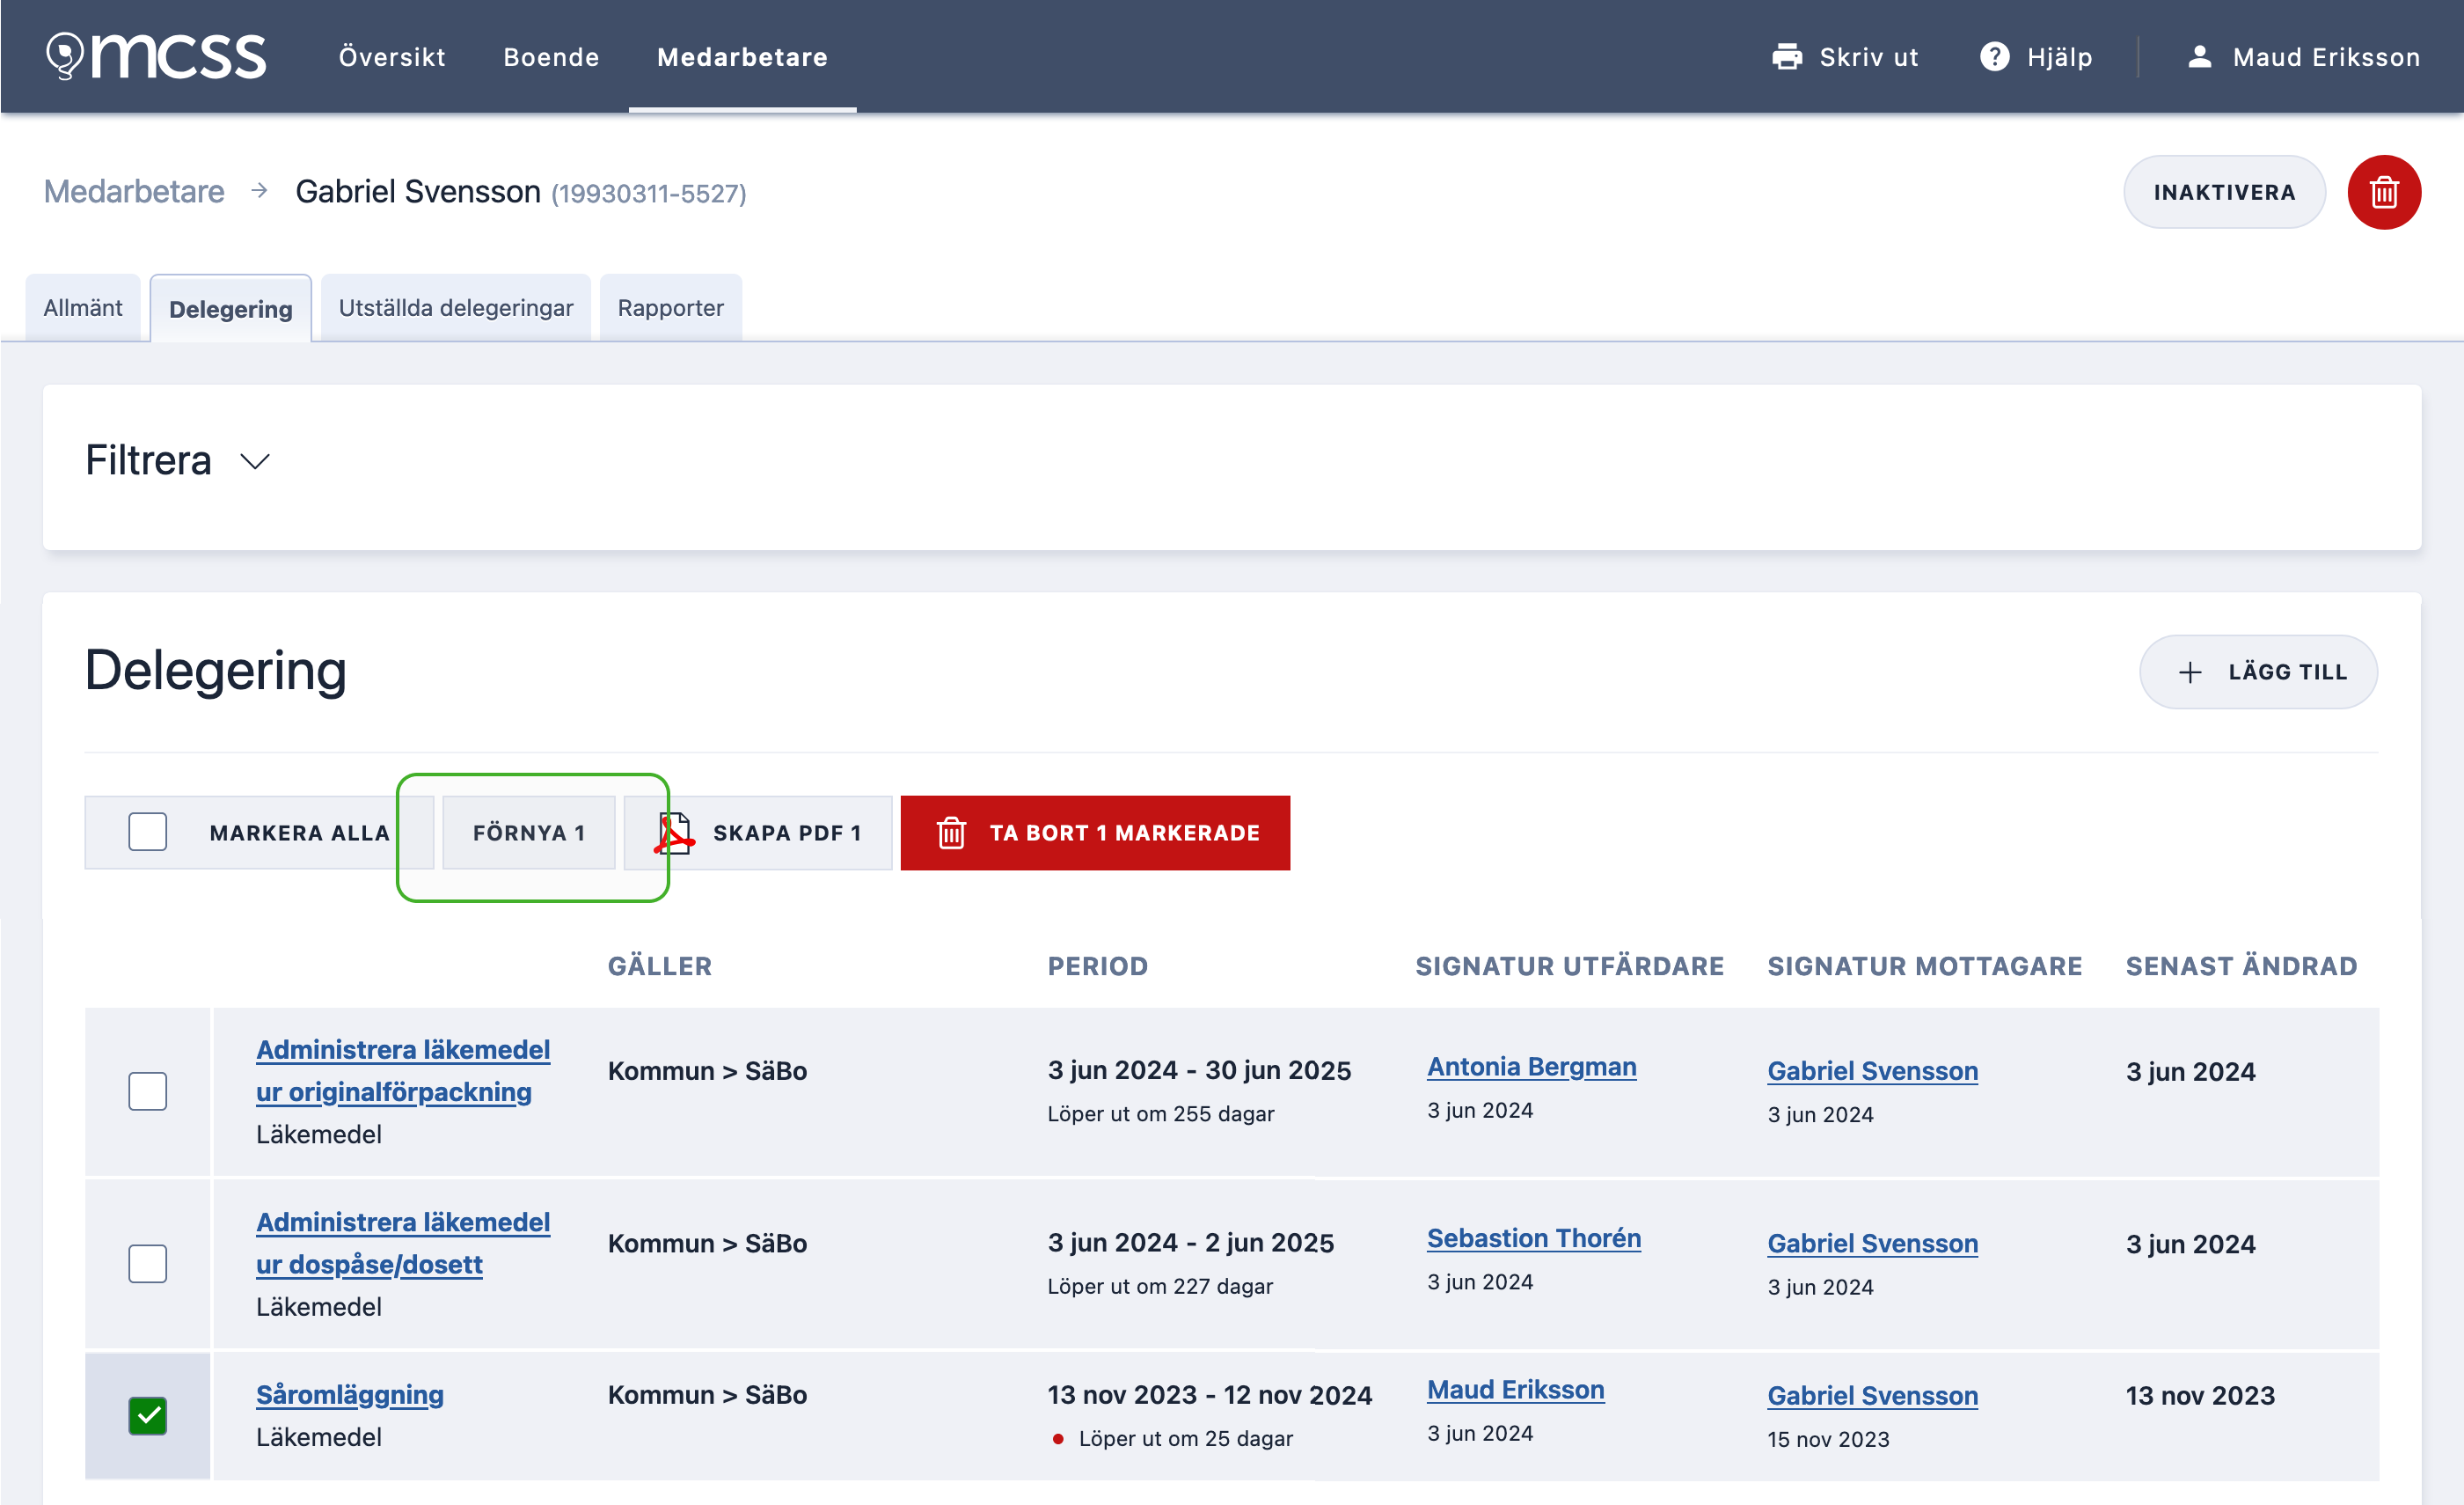The height and width of the screenshot is (1505, 2464).
Task: Expand the Filtrera section chevron
Action: (256, 461)
